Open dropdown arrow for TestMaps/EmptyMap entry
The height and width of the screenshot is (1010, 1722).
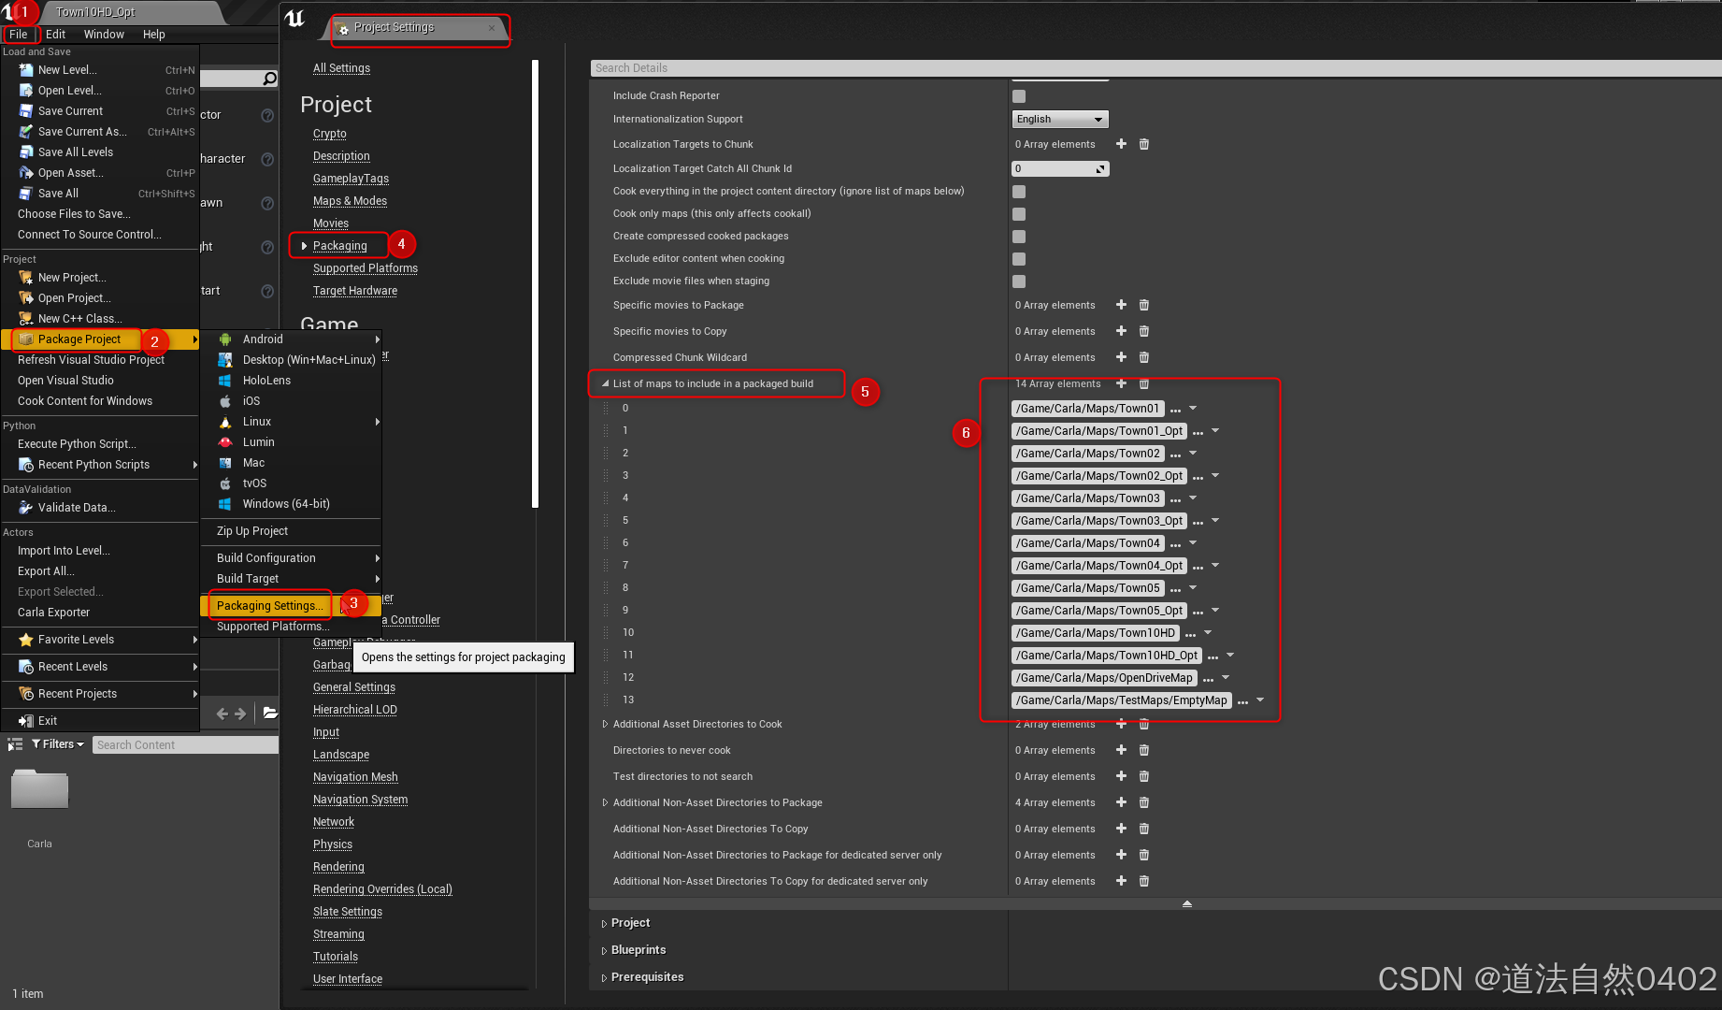click(x=1260, y=700)
